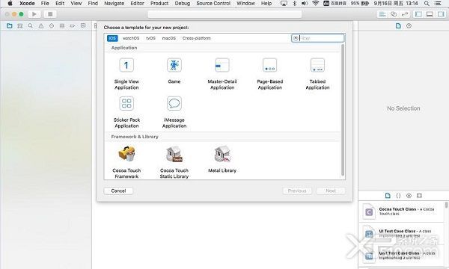Open the Source Control menu
The width and height of the screenshot is (449, 269).
pos(213,4)
